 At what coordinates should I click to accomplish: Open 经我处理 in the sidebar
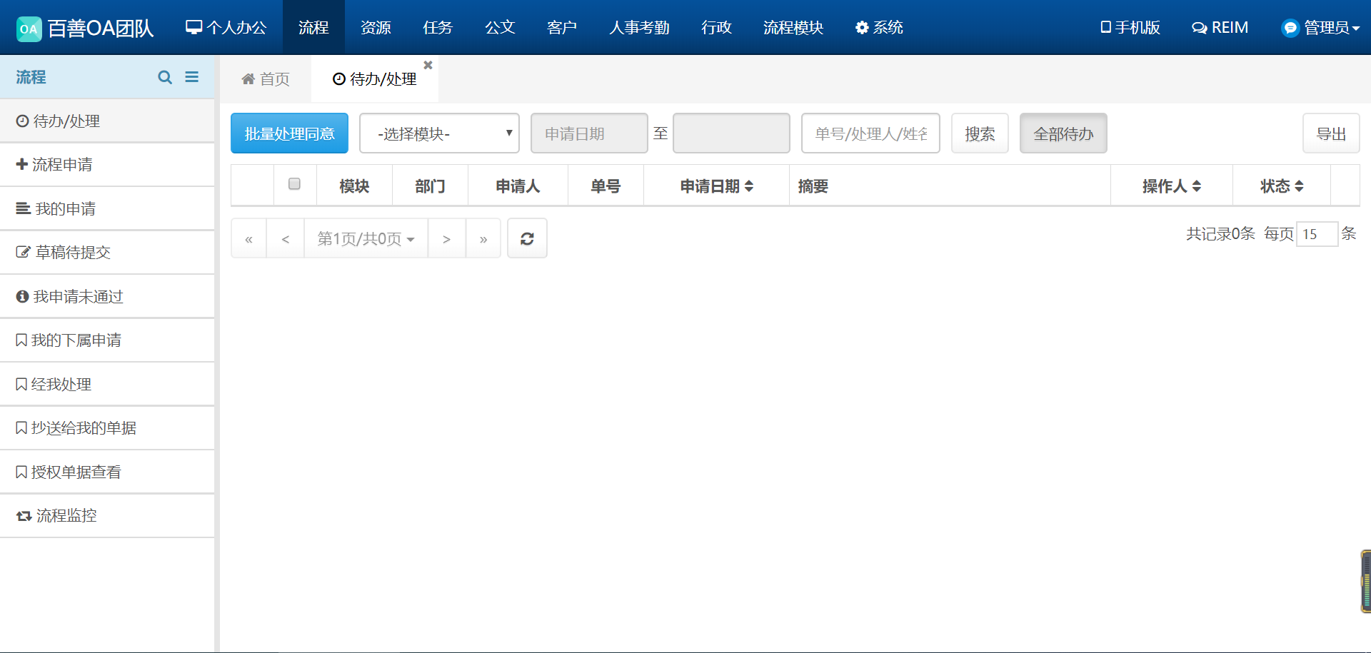point(107,385)
